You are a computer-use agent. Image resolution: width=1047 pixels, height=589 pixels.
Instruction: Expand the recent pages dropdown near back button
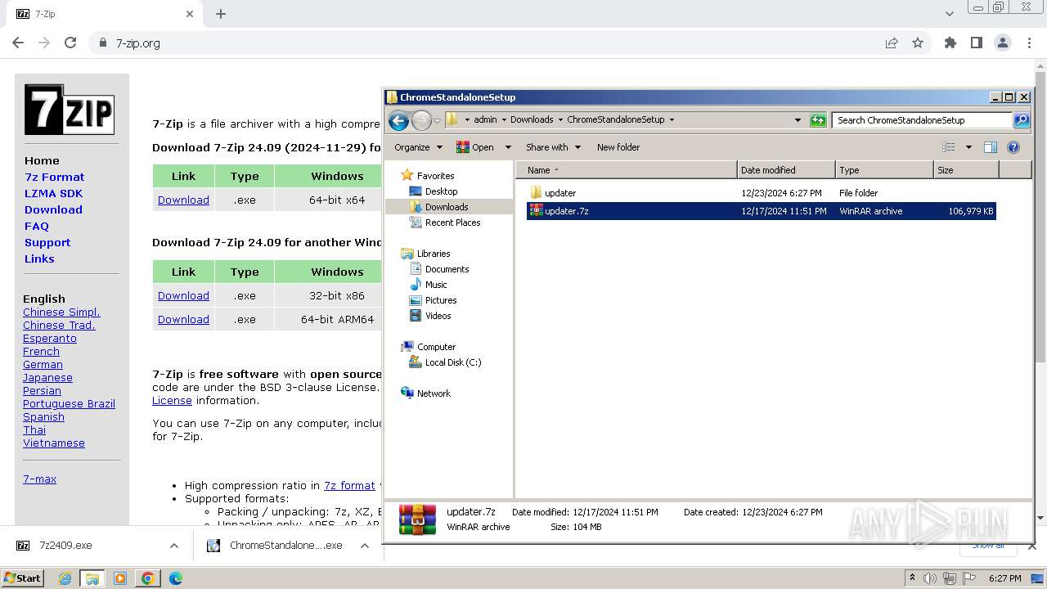click(x=437, y=121)
